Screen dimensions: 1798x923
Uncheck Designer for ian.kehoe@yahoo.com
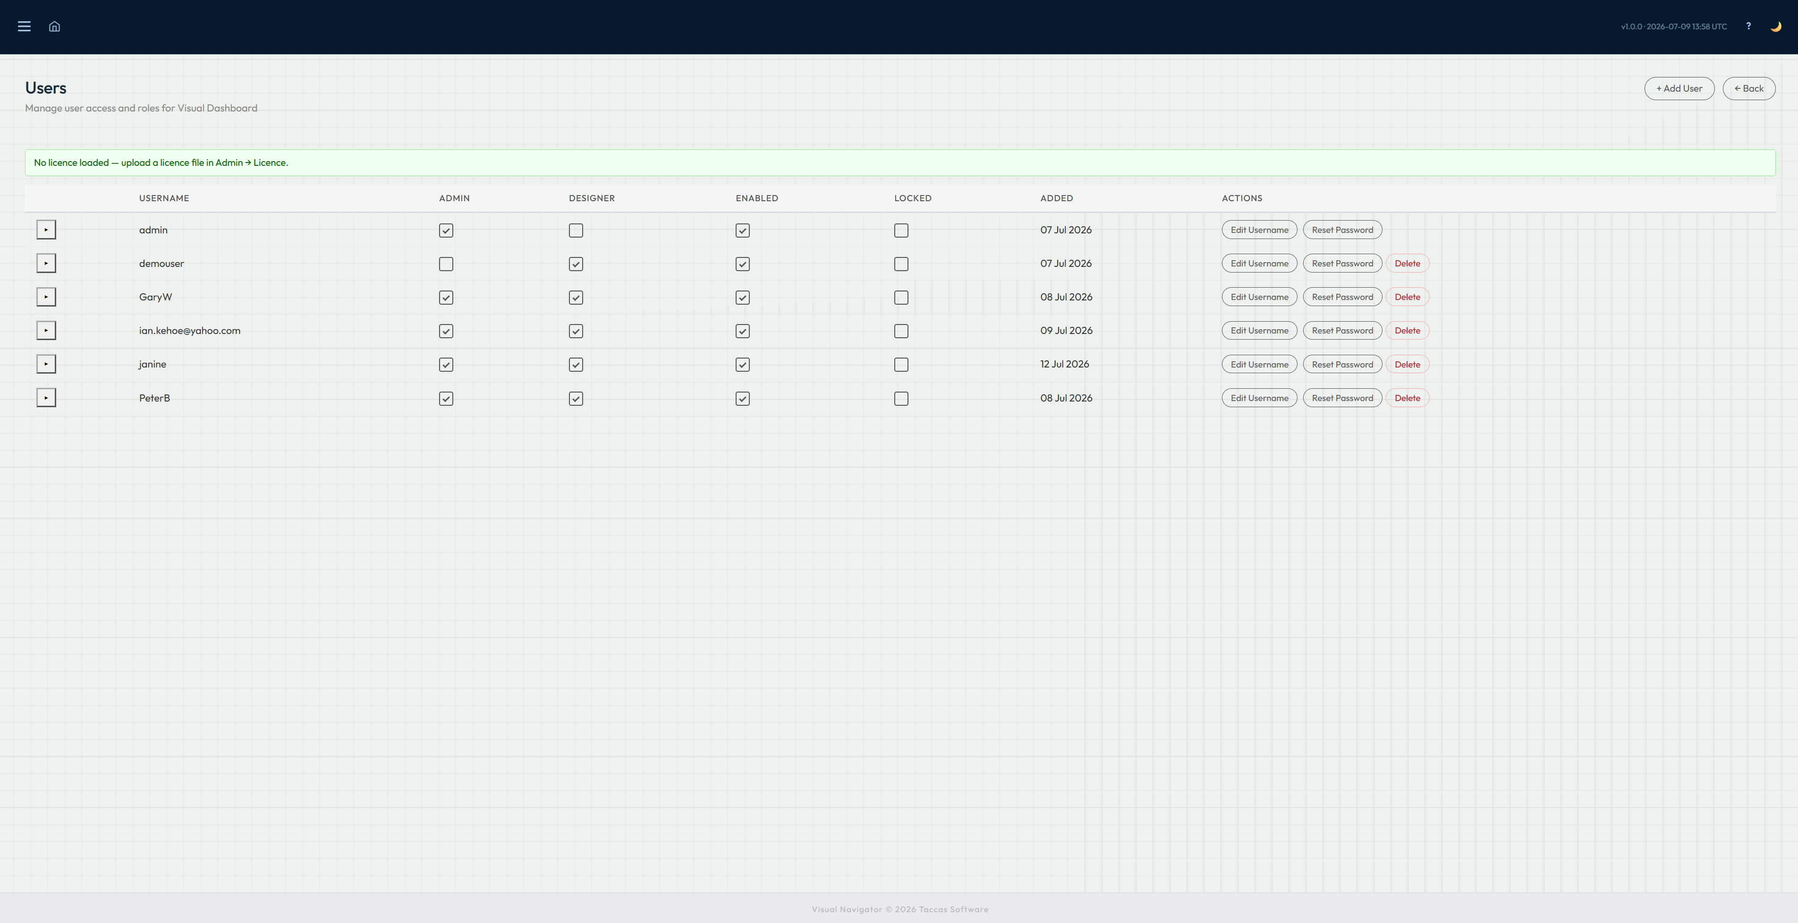(576, 331)
